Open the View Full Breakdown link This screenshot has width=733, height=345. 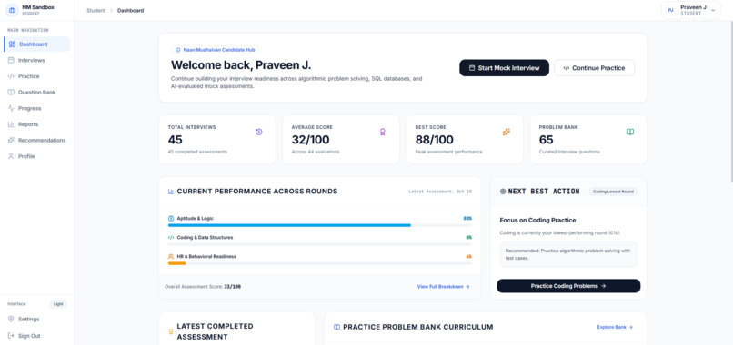point(443,287)
